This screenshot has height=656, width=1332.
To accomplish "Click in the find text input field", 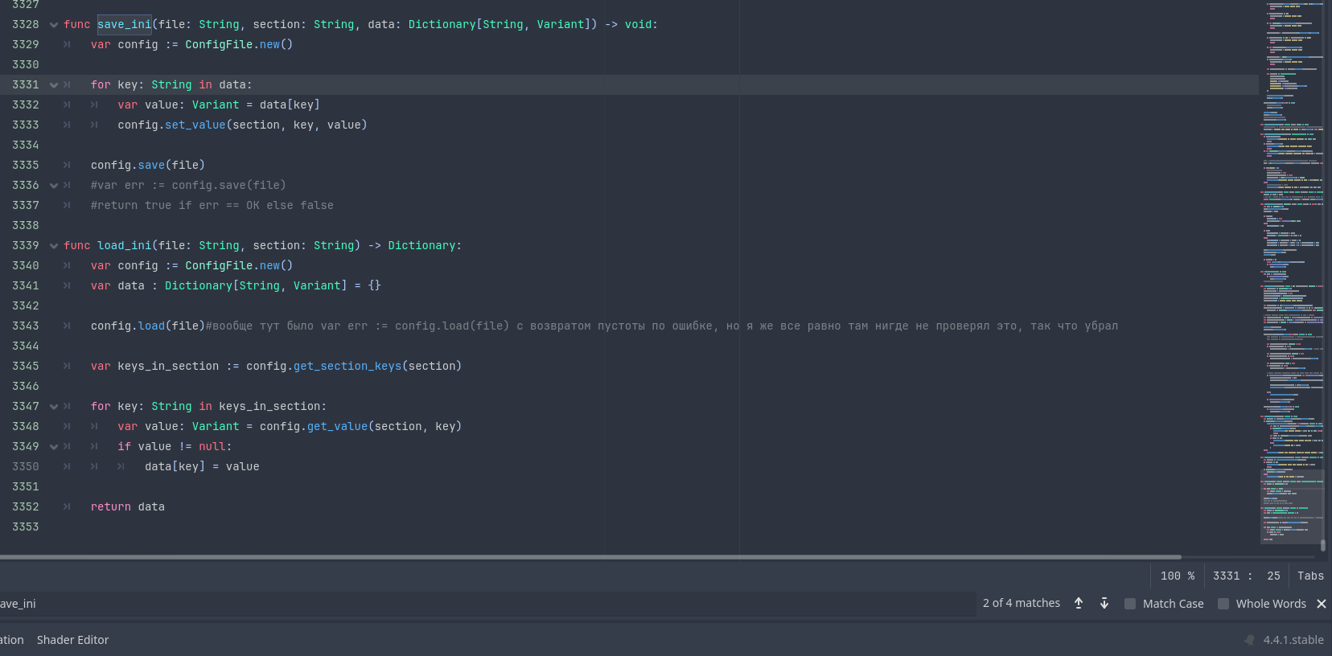I will 483,604.
